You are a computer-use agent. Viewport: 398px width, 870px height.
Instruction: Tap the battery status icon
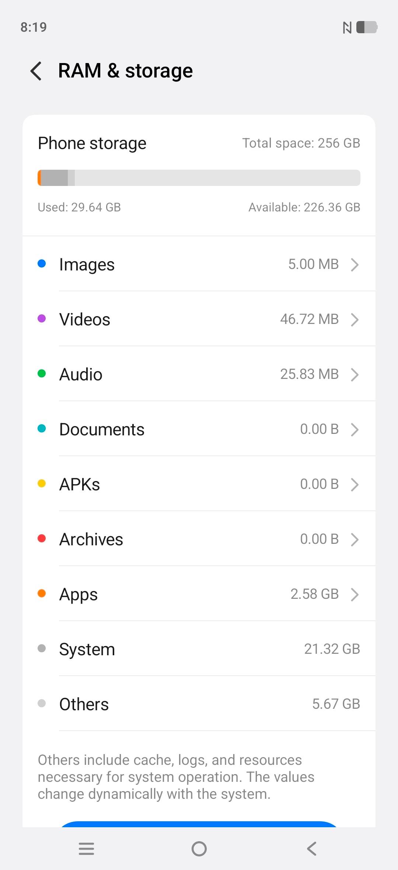pyautogui.click(x=367, y=27)
